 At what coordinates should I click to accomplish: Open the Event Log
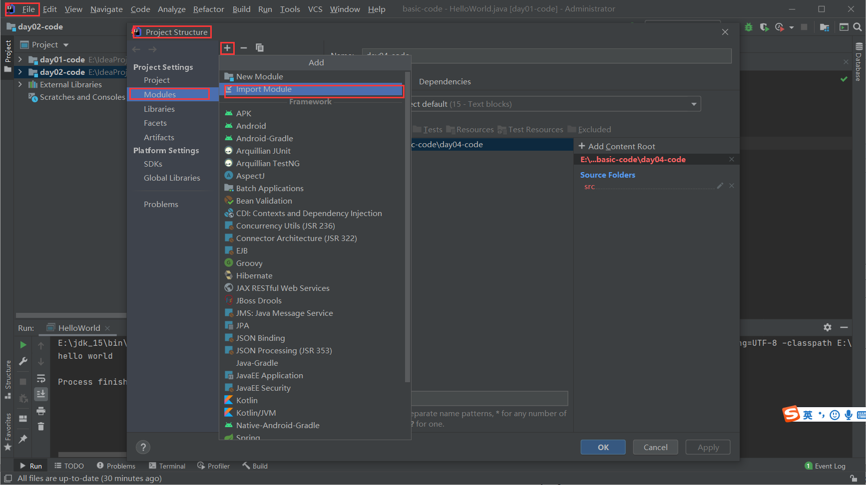click(825, 466)
